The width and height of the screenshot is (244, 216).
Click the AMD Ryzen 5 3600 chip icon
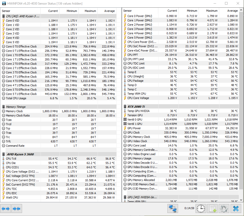(3, 154)
